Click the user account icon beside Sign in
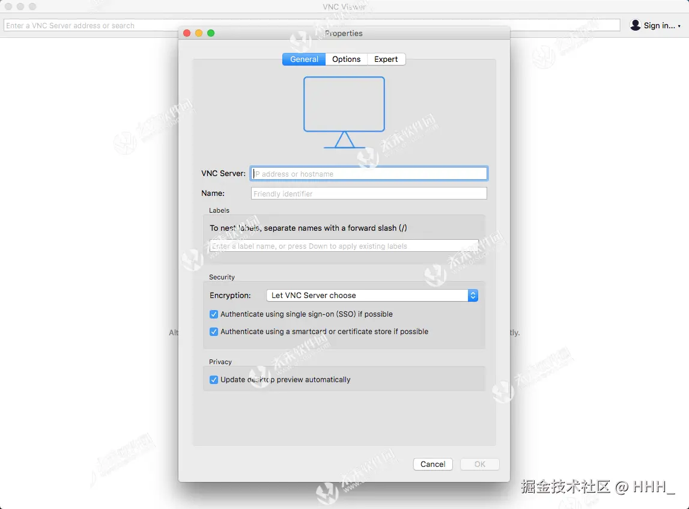The width and height of the screenshot is (689, 509). pos(636,25)
